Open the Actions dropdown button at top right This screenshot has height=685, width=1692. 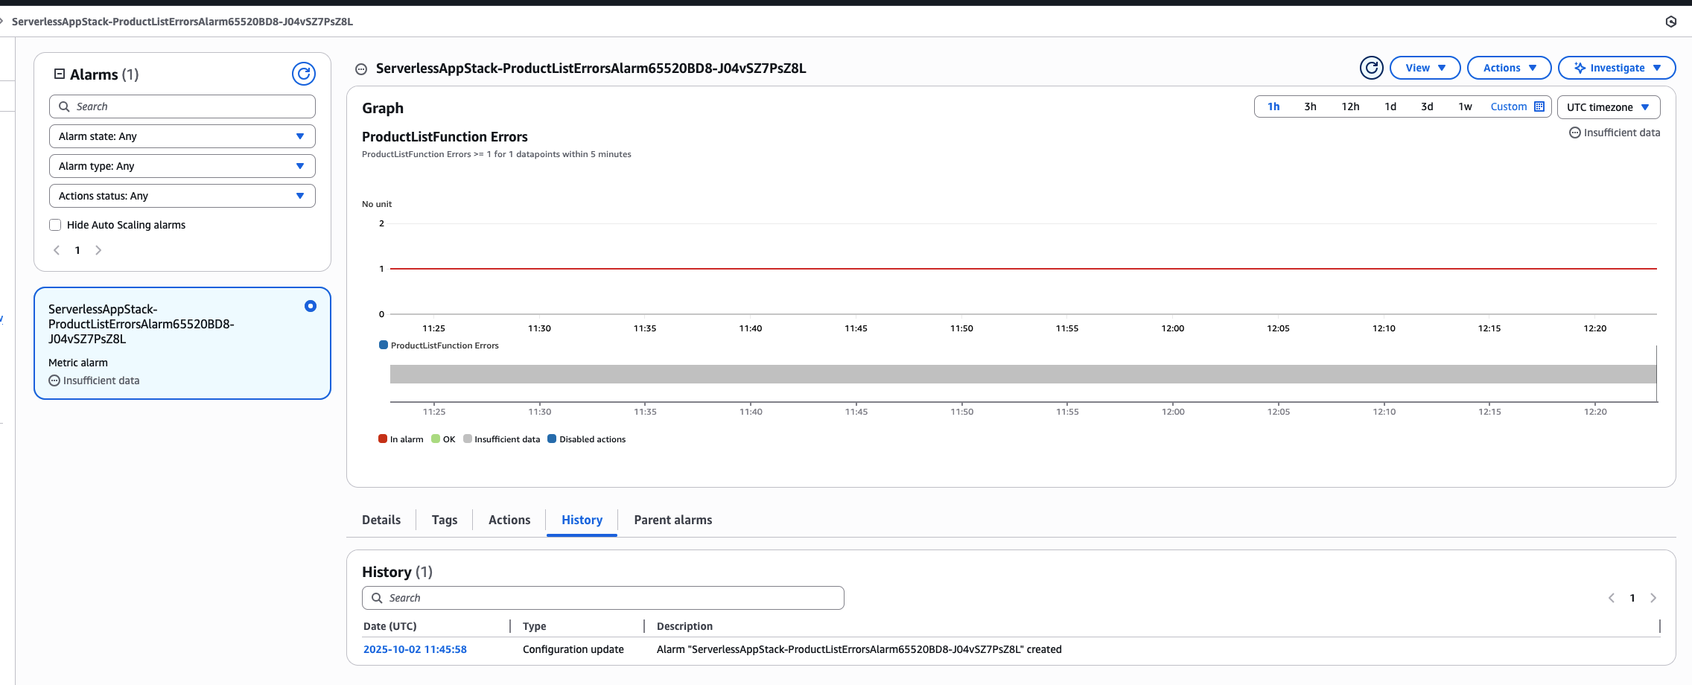click(x=1510, y=68)
